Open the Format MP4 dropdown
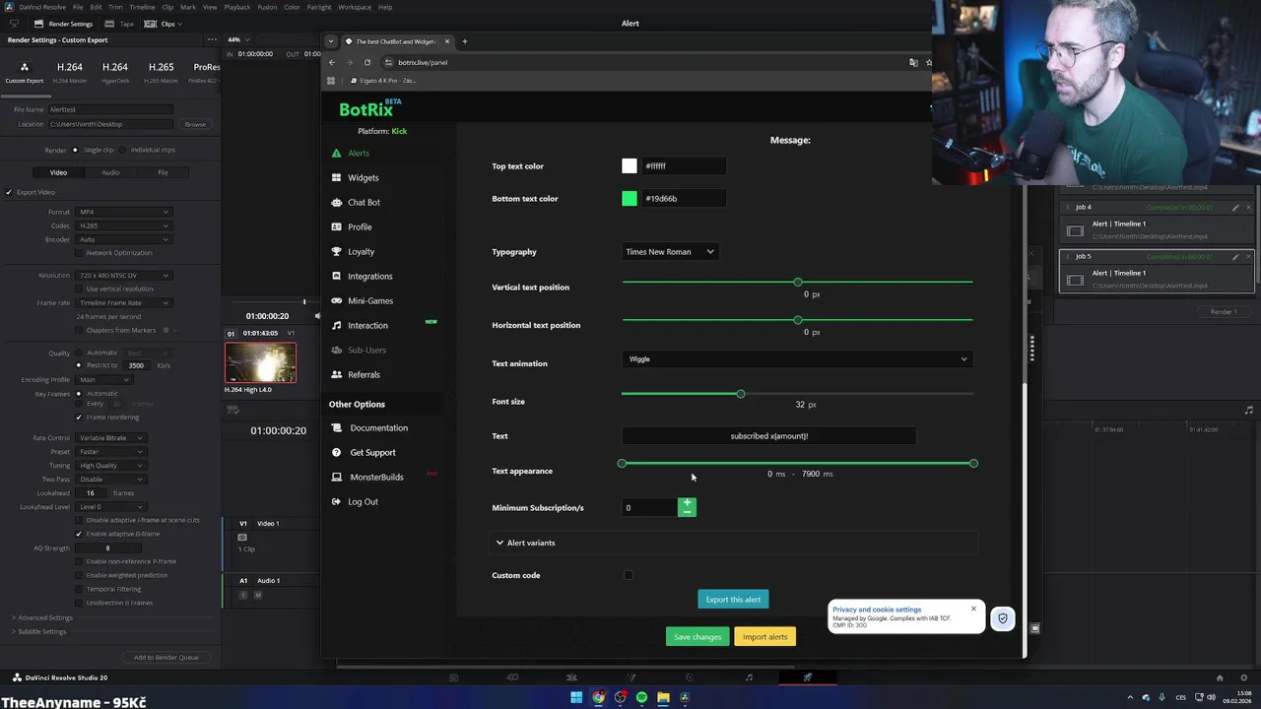The image size is (1261, 709). tap(124, 212)
